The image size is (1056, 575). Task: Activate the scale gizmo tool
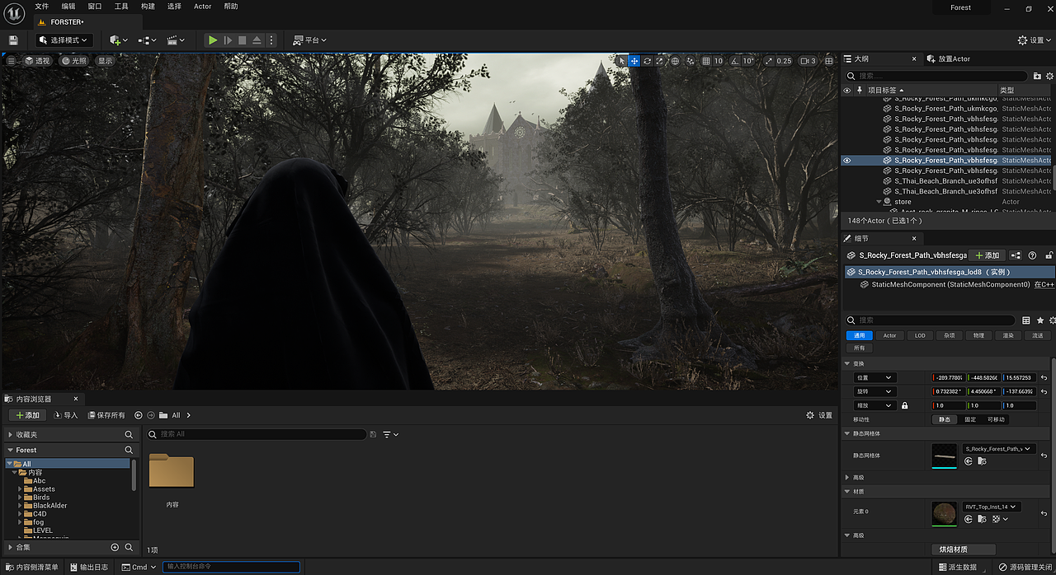point(660,61)
